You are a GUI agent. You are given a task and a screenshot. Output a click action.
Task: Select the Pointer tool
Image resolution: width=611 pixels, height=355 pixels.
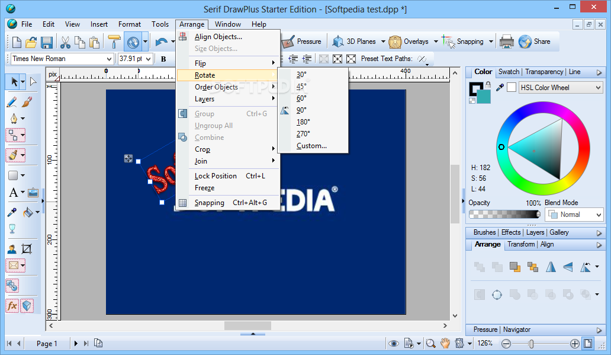coord(14,82)
